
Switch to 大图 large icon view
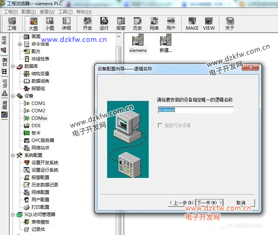click(x=33, y=24)
